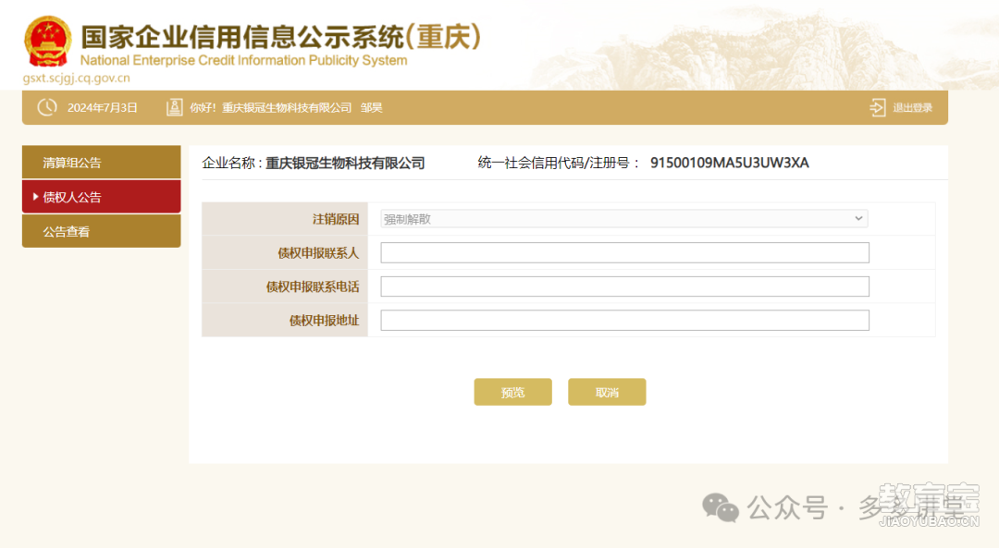Click the company name after 企业名称

(x=345, y=163)
